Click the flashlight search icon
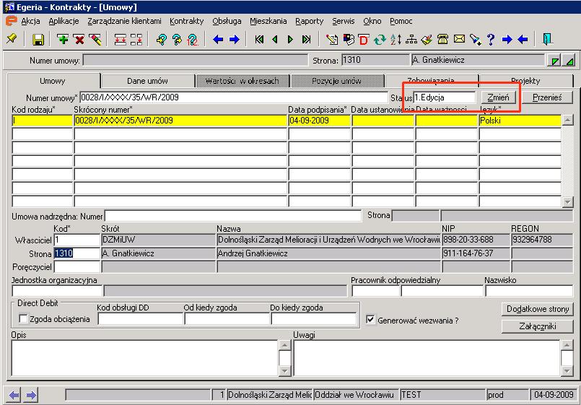This screenshot has height=405, width=581. 475,39
